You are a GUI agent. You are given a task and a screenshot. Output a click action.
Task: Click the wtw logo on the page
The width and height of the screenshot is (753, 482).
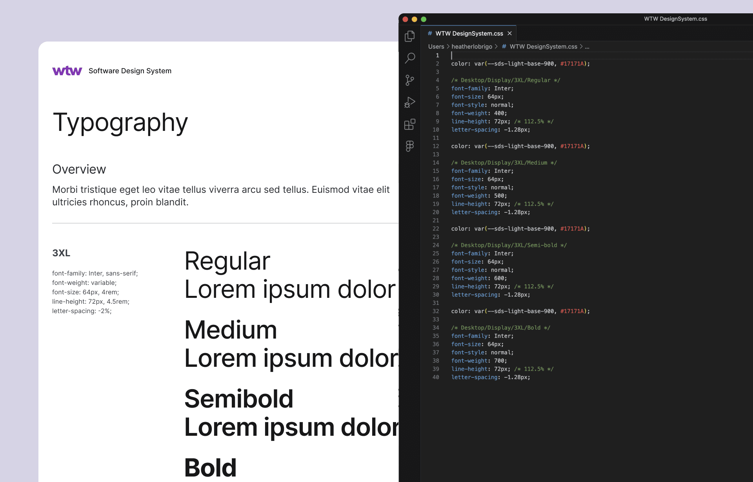tap(67, 71)
